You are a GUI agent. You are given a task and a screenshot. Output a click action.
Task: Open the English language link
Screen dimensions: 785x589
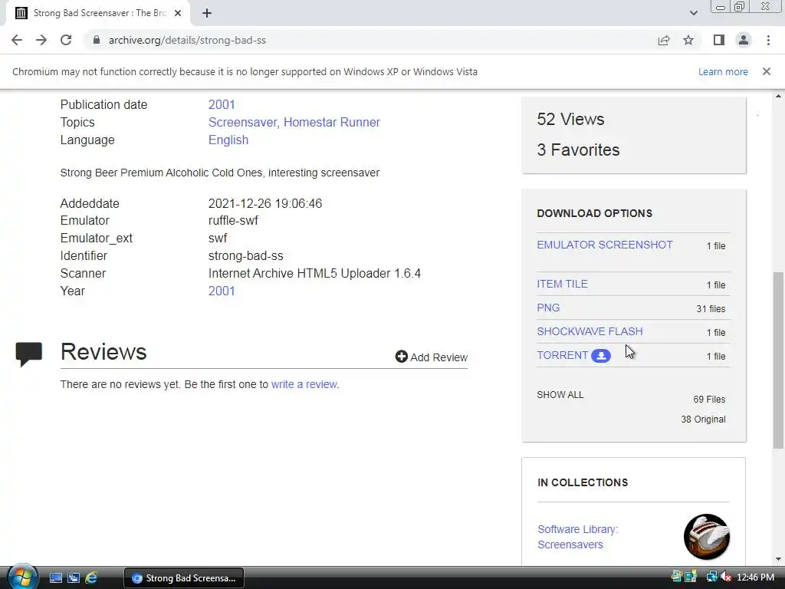(x=228, y=140)
